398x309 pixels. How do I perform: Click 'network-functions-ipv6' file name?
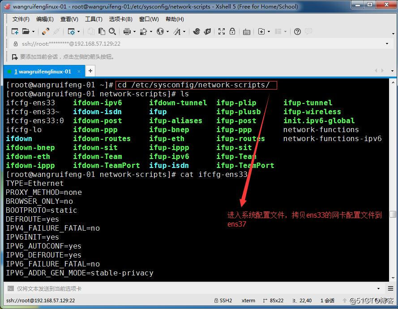(x=333, y=139)
